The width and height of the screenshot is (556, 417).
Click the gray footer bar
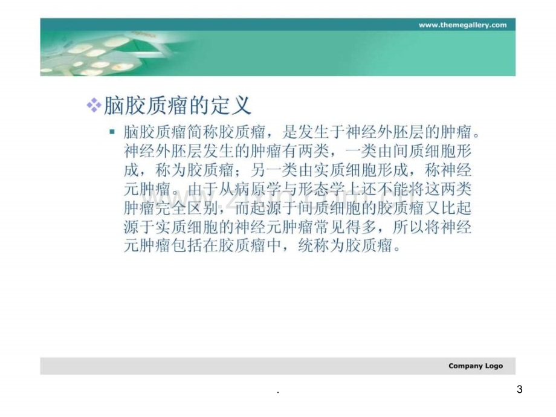(x=277, y=366)
